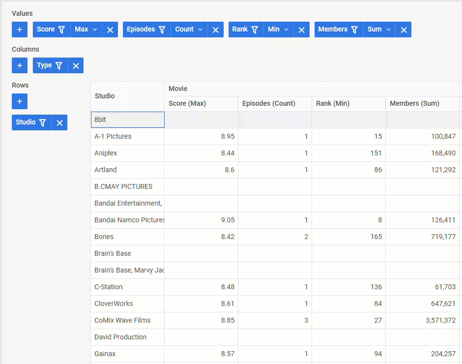This screenshot has width=462, height=364.
Task: Add a new column field with plus button
Action: (x=20, y=65)
